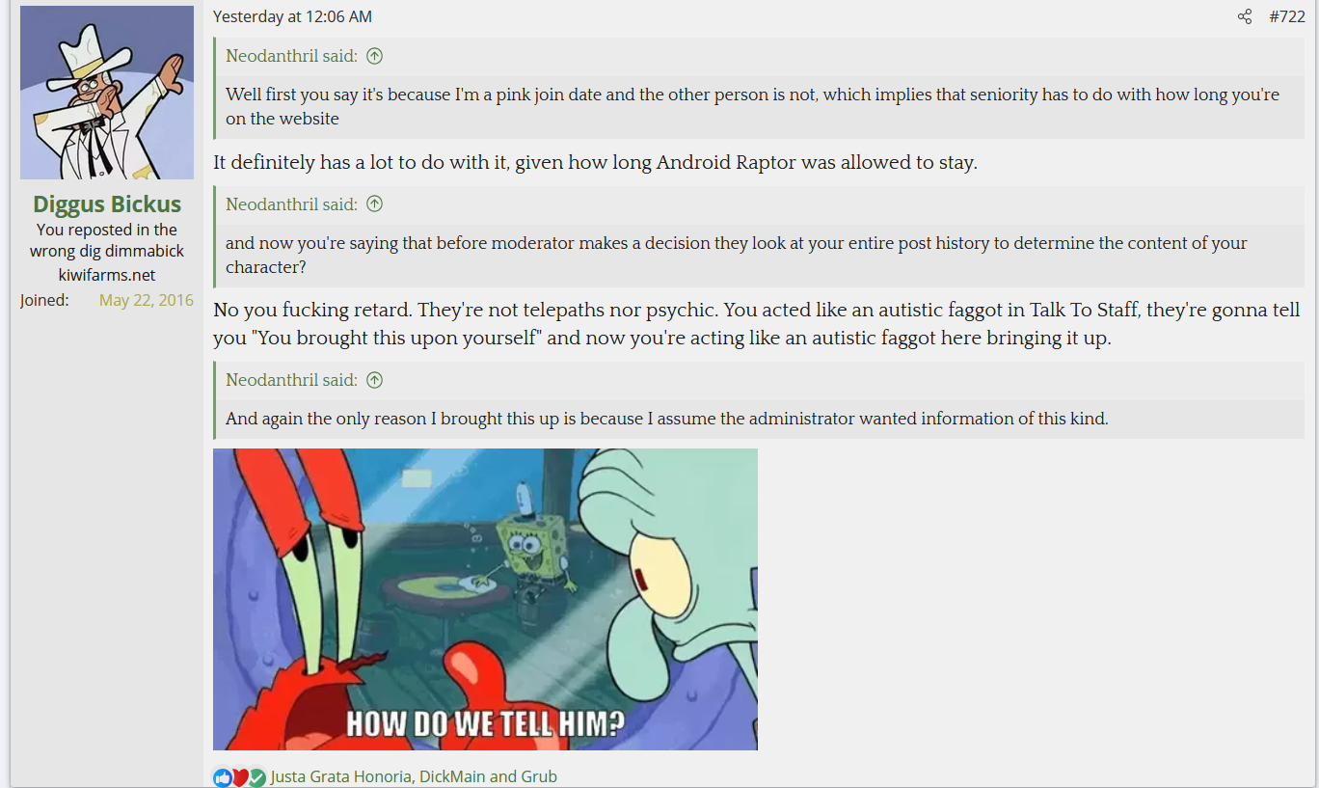Click the May 22, 2016 join date
1319x788 pixels.
click(146, 300)
